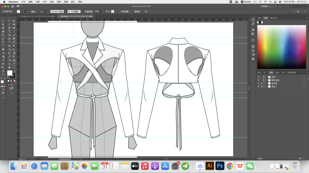Switch to the 色板 panel tab
Viewport: 309px width, 173px height.
(259, 18)
